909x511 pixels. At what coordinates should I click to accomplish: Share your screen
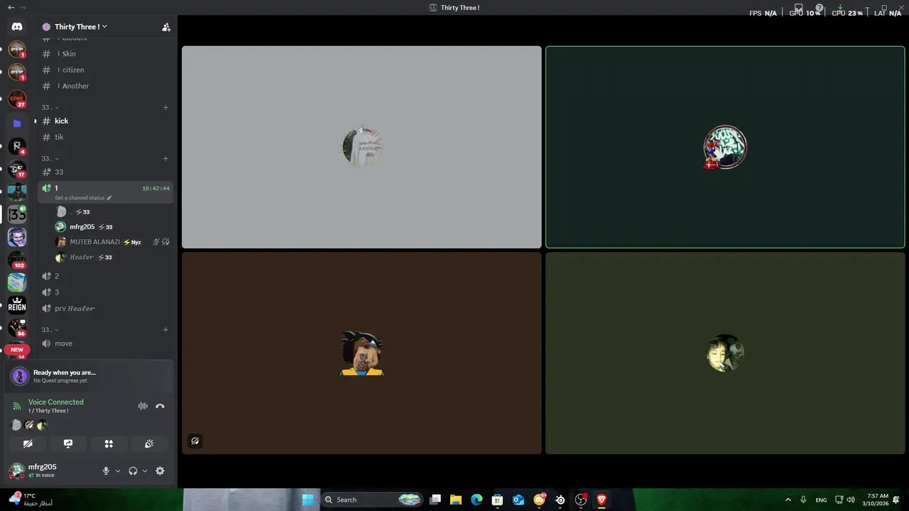point(68,444)
